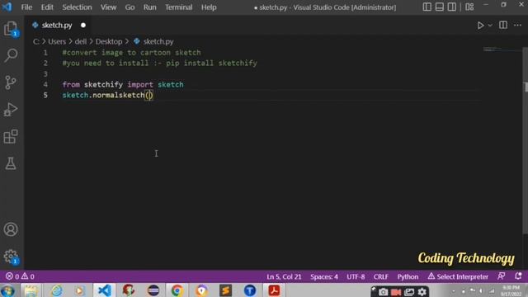Image resolution: width=528 pixels, height=297 pixels.
Task: Click the recorder red video record icon
Action: point(396,292)
